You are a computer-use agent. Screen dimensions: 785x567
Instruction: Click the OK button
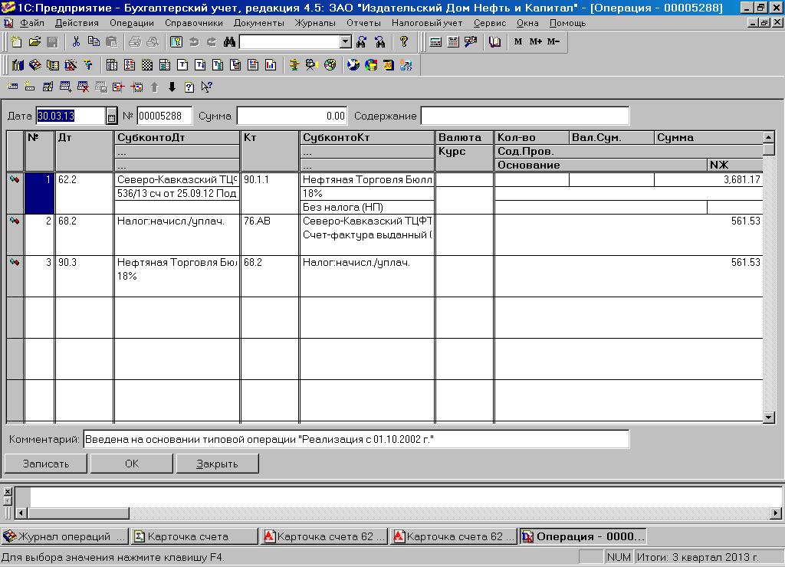132,464
